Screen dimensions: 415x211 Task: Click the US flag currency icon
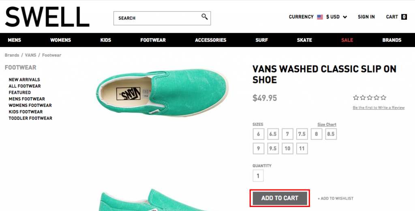pos(320,17)
